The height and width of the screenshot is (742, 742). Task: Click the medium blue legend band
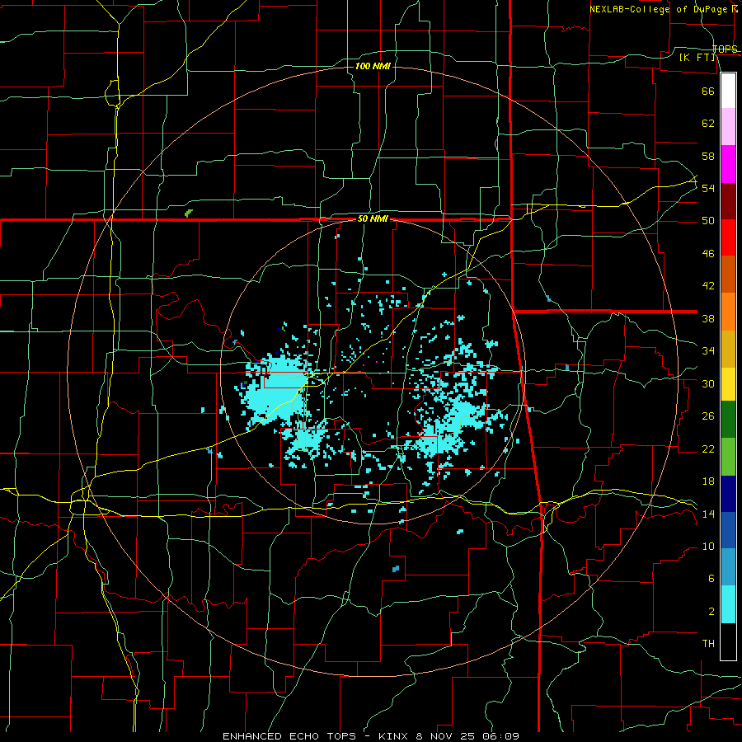click(x=728, y=530)
